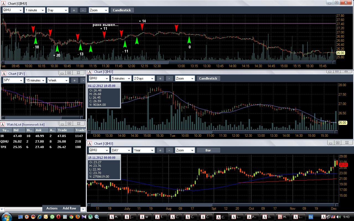Image resolution: width=354 pixels, height=221 pixels.
Task: Click the zoom-out minus button on the 5 minutes QIHU chart
Action: [170, 78]
